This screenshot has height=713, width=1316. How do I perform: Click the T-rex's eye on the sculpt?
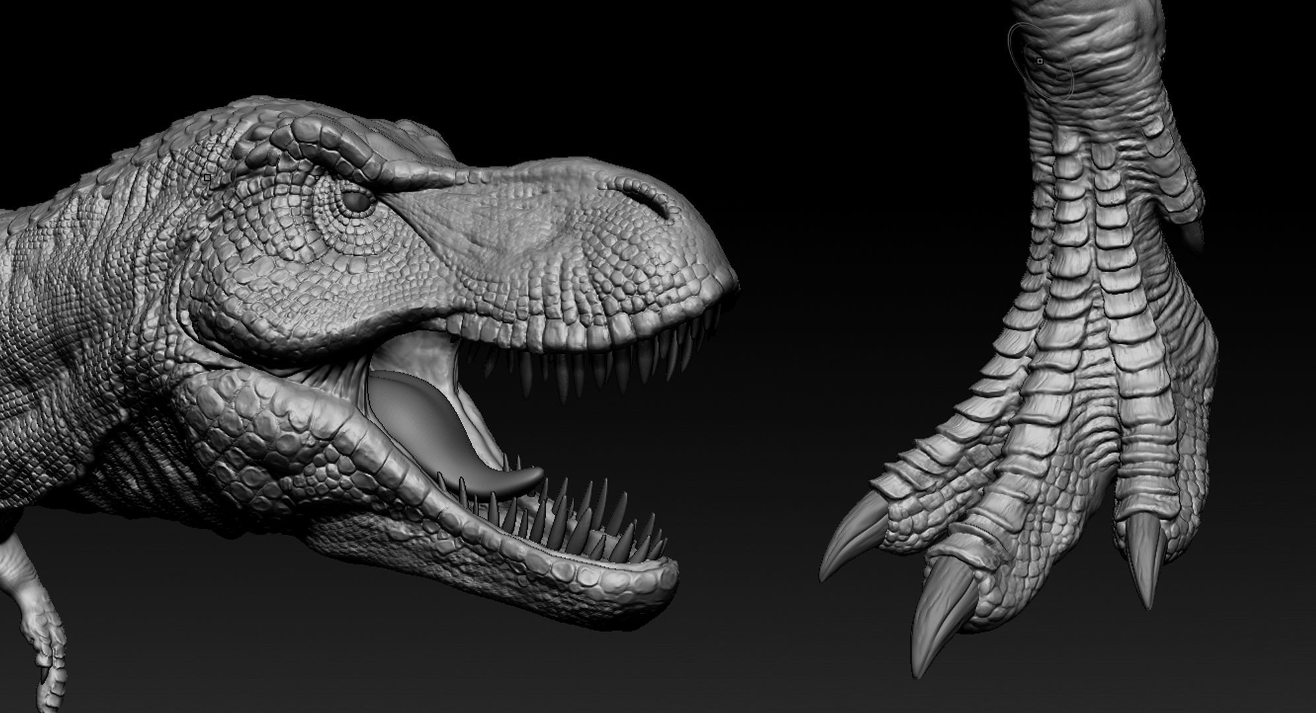[358, 201]
